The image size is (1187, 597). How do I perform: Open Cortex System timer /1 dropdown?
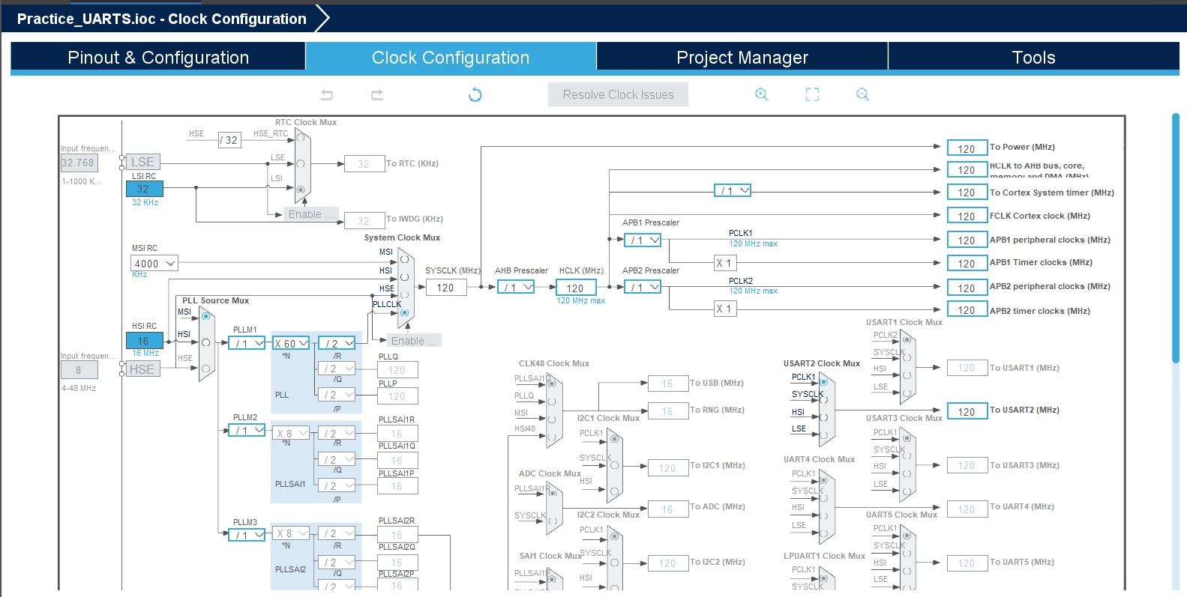(733, 190)
